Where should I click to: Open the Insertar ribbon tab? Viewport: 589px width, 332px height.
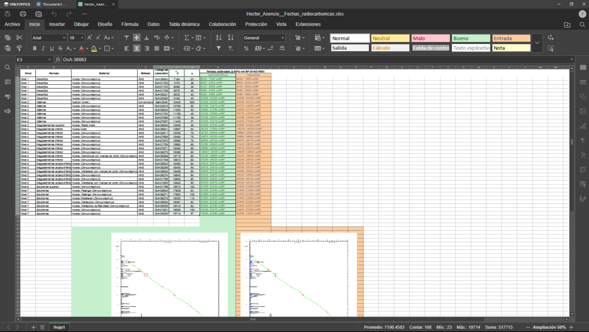click(x=57, y=24)
